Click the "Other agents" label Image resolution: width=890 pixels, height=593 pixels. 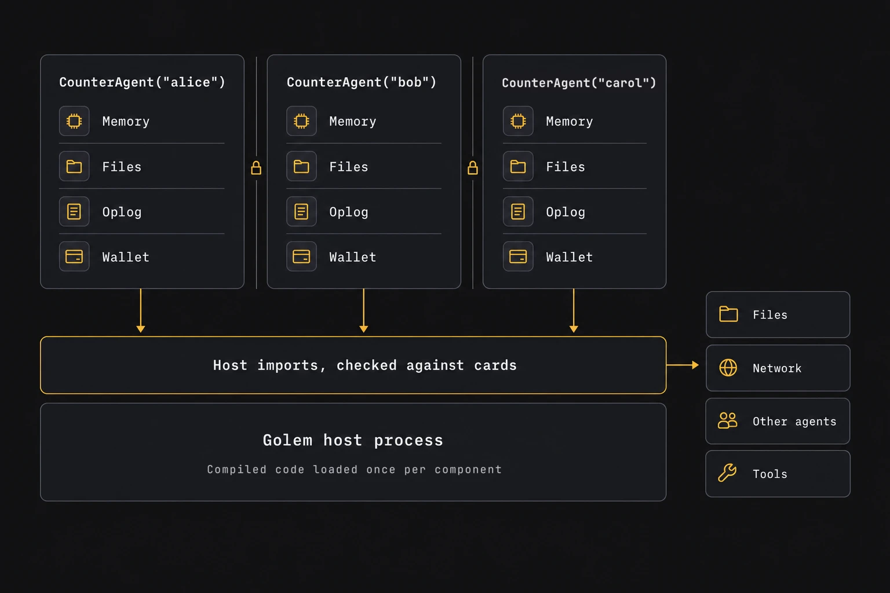tap(794, 422)
